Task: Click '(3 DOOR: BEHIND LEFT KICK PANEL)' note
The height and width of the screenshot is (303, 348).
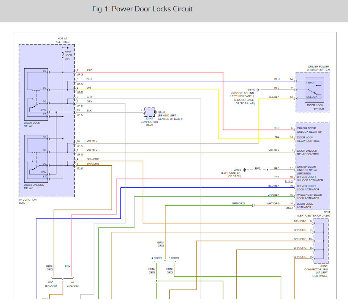Action: point(242,94)
